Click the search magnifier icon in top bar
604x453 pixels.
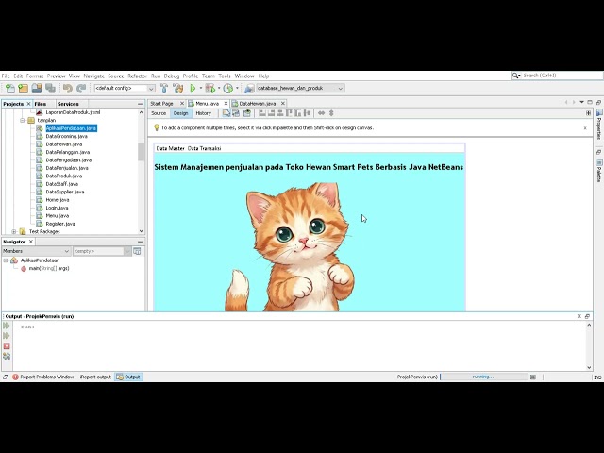(515, 75)
